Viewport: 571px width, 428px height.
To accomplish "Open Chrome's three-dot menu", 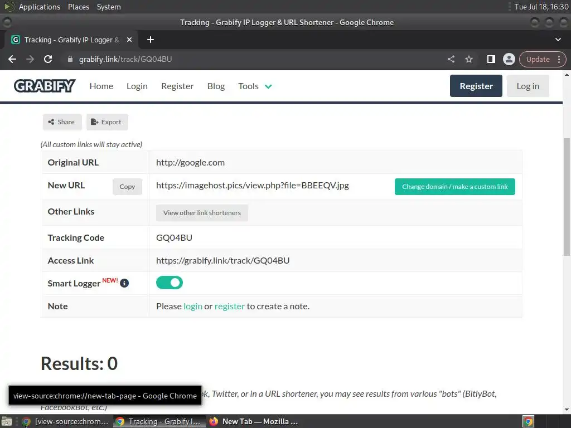I will click(559, 59).
